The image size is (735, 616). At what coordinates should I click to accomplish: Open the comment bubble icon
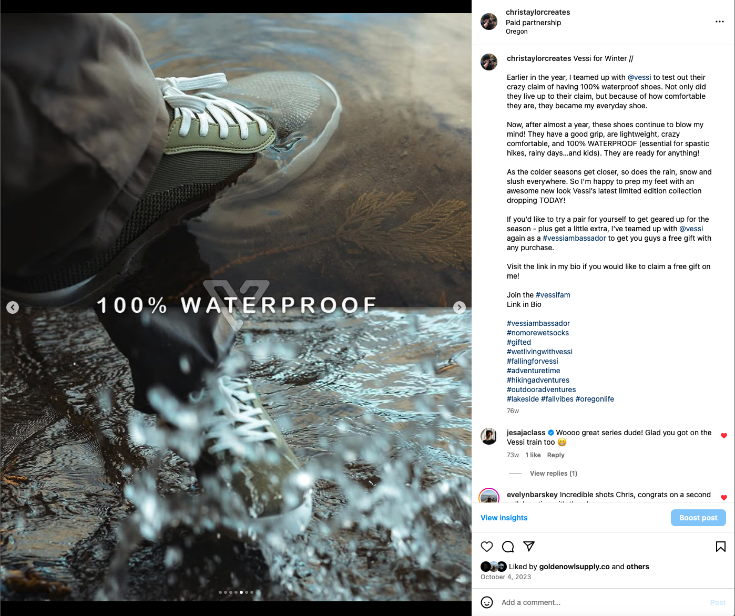tap(508, 547)
